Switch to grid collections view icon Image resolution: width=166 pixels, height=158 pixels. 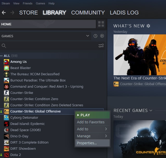(x=101, y=24)
